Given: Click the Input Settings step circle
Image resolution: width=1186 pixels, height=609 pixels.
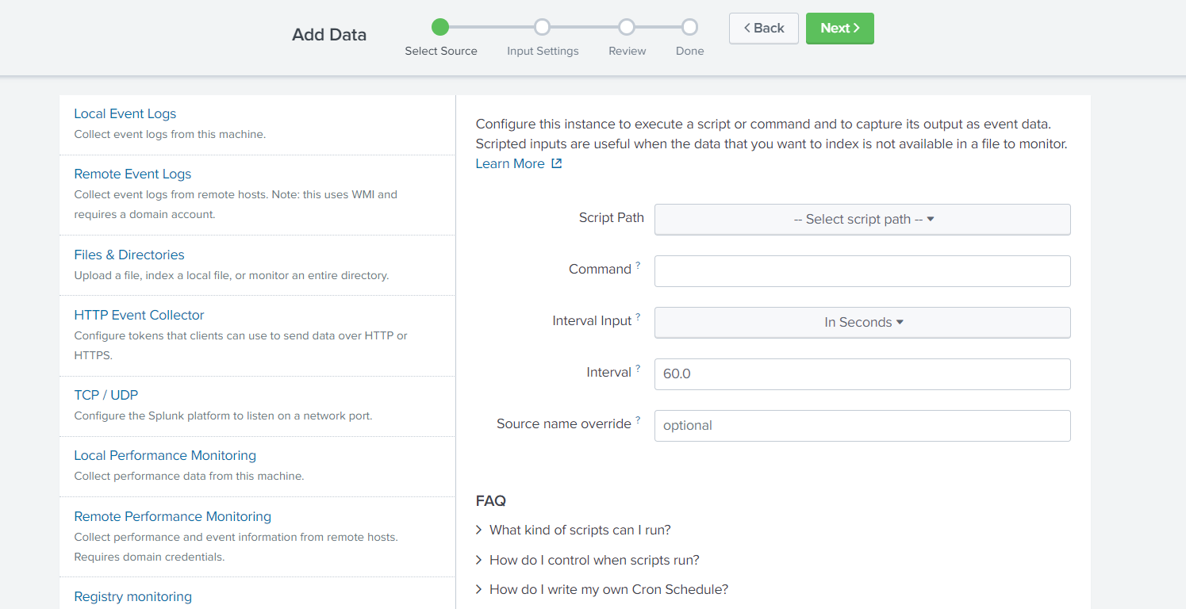Looking at the screenshot, I should [x=543, y=28].
